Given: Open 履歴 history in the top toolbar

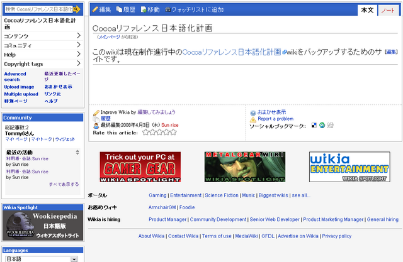Looking at the screenshot, I should point(126,9).
